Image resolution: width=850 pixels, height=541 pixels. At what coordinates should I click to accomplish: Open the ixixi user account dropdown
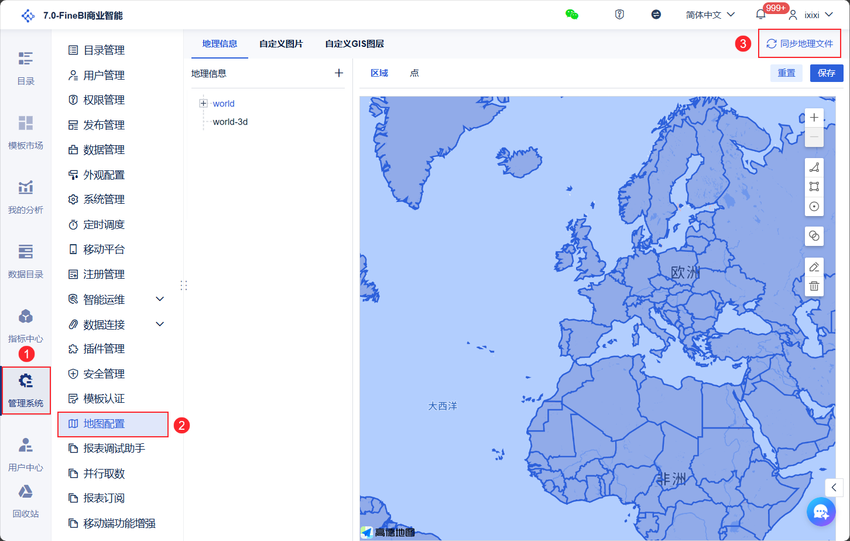click(x=811, y=15)
